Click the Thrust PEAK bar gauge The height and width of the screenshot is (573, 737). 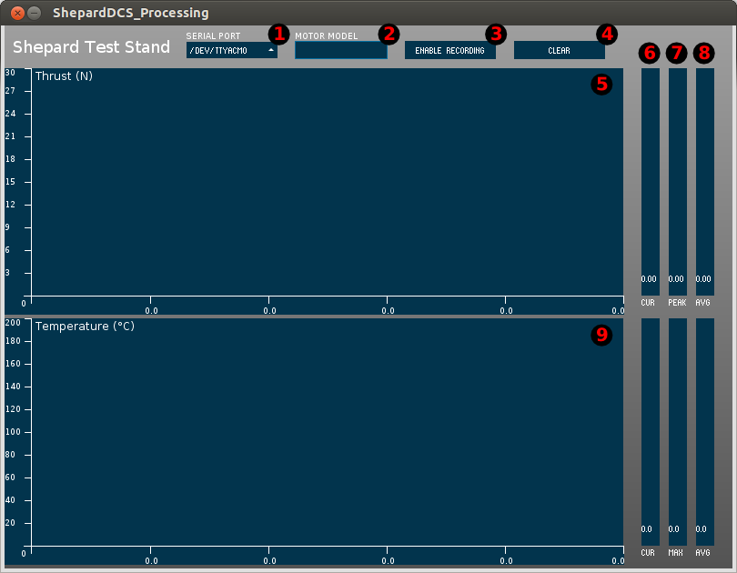pos(677,182)
